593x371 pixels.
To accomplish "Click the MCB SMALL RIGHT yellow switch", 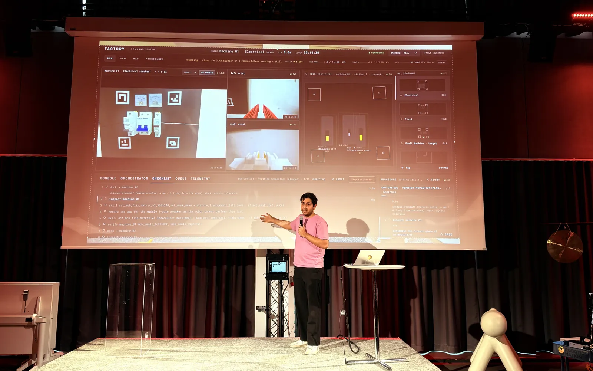I will point(361,137).
